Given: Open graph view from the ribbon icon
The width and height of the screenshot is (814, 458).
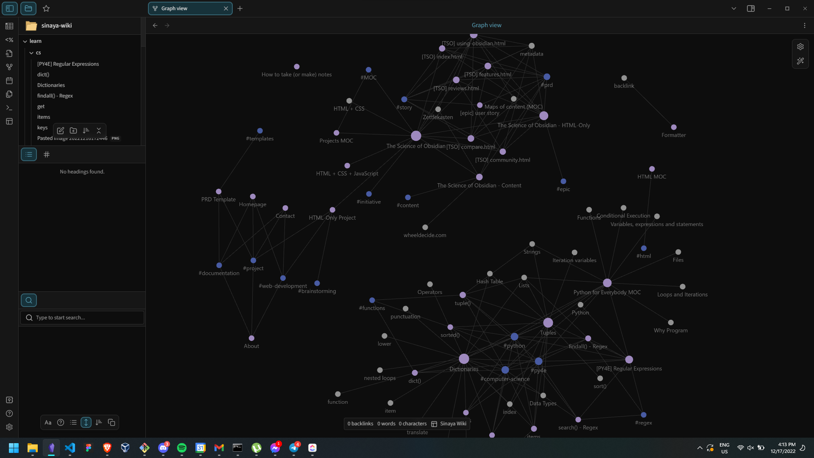Looking at the screenshot, I should [9, 67].
